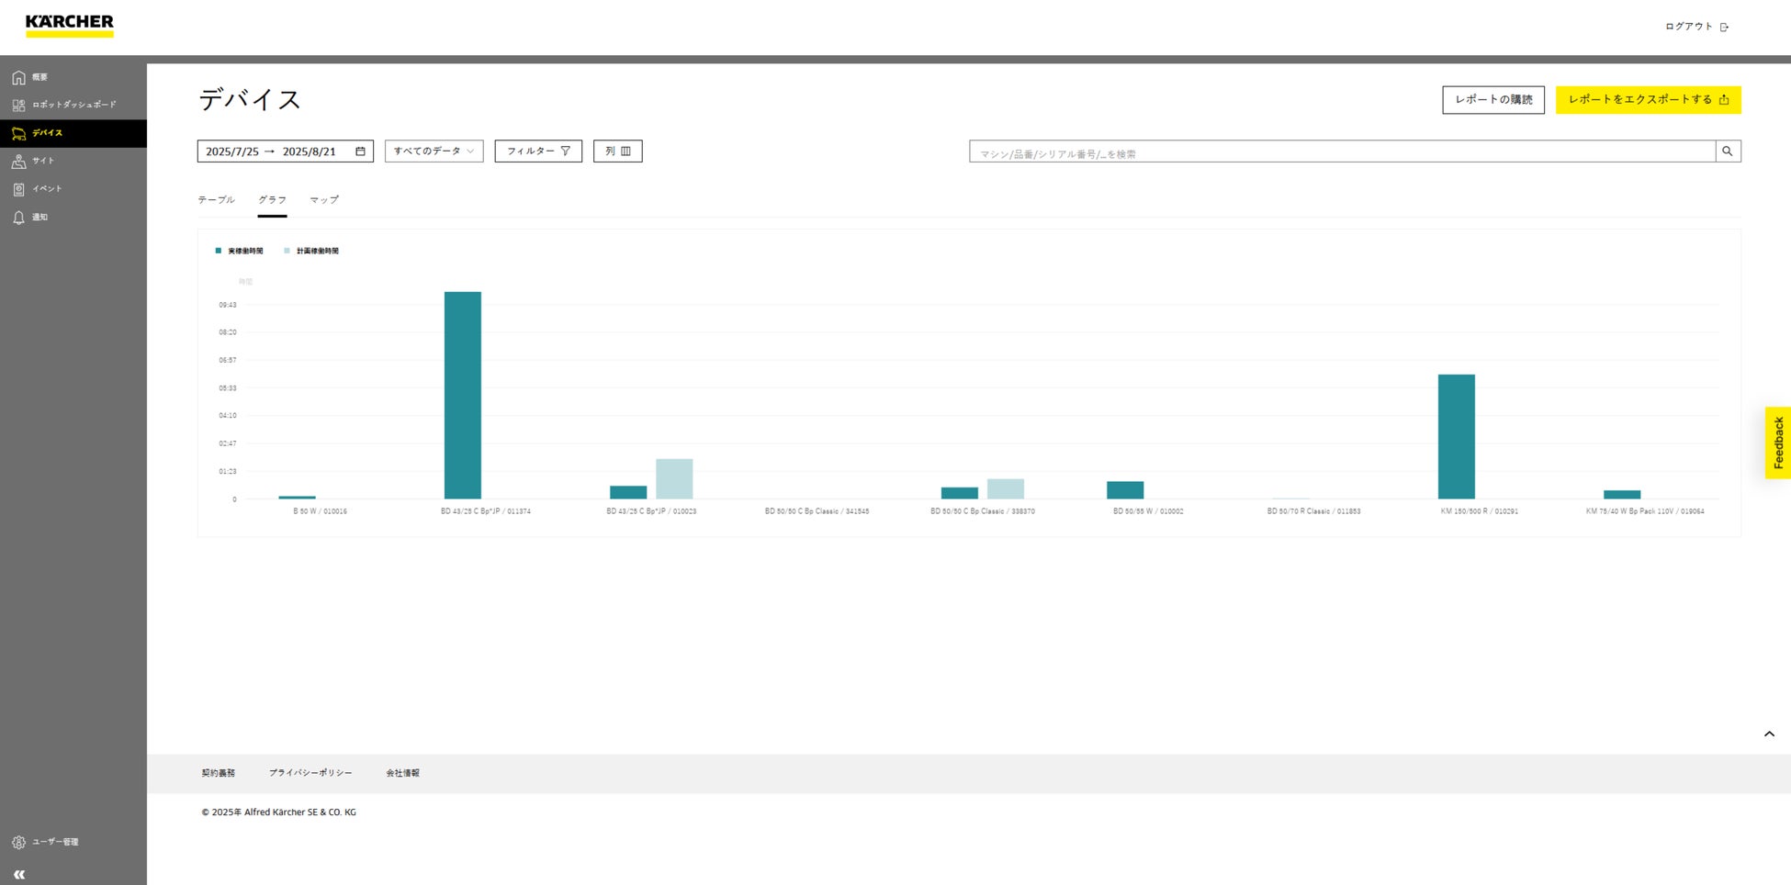Open the 契約義務 footer link
The width and height of the screenshot is (1791, 885).
point(219,773)
